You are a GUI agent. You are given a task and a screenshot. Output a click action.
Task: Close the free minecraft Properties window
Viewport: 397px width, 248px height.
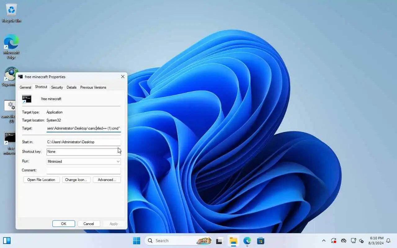[123, 77]
